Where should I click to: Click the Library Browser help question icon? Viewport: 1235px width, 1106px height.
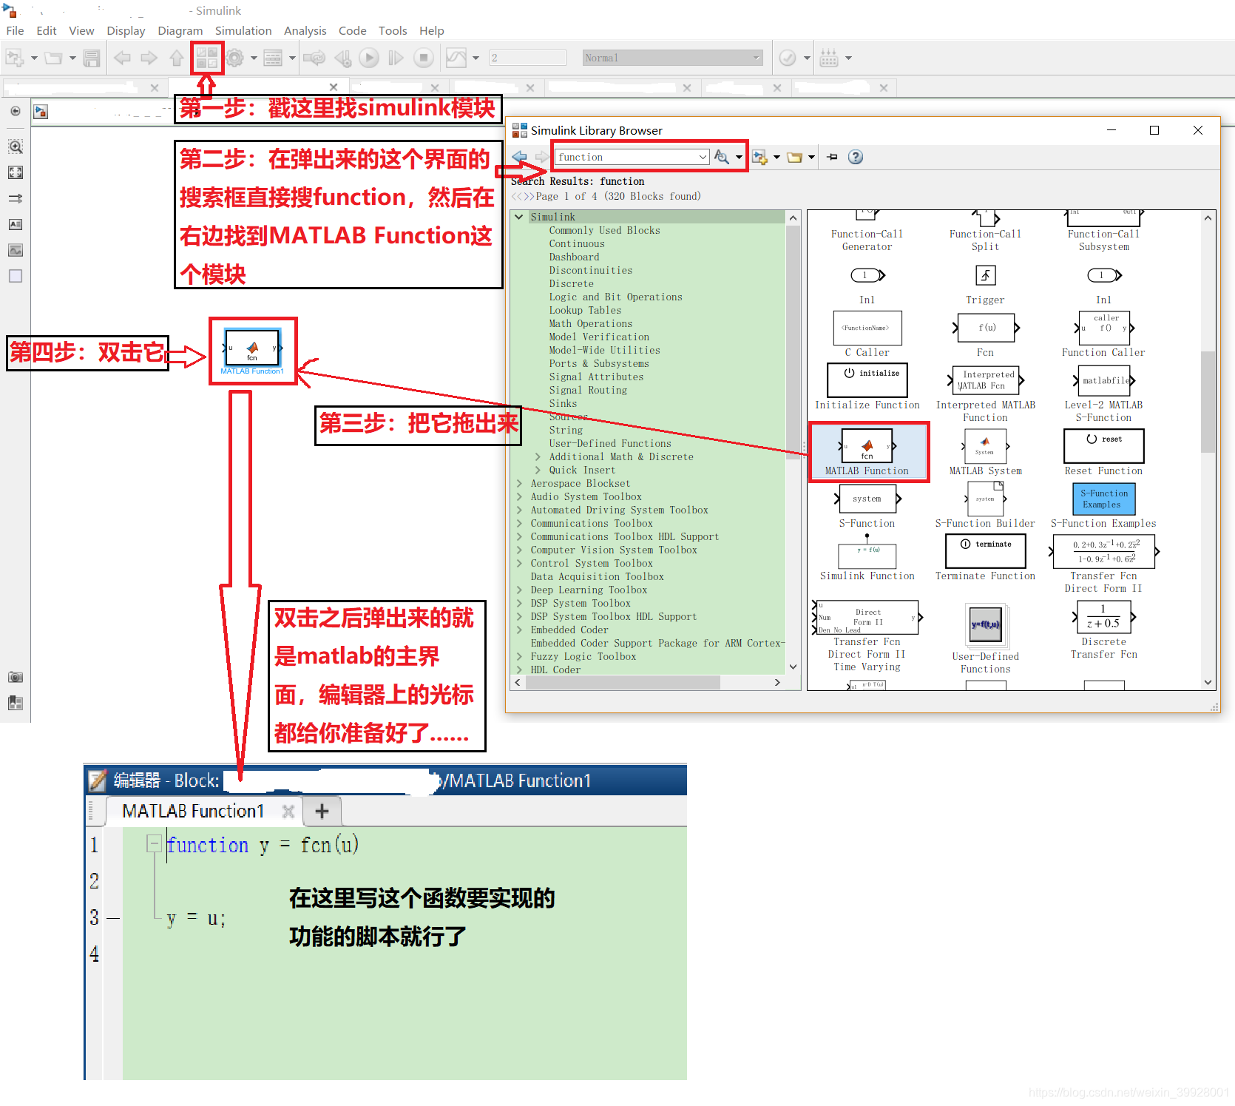856,157
